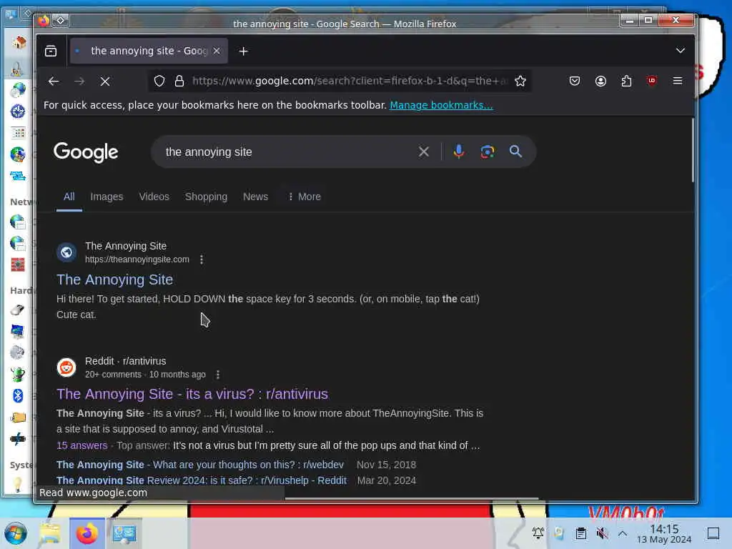The image size is (732, 549).
Task: Open 'The Annoying Site' result title
Action: 115,280
